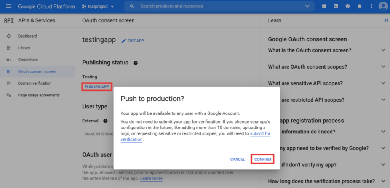Click the search products and resources field
Image resolution: width=390 pixels, height=188 pixels.
pos(219,6)
